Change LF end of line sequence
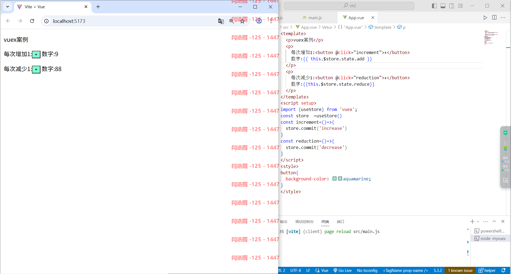The height and width of the screenshot is (274, 511). point(308,270)
